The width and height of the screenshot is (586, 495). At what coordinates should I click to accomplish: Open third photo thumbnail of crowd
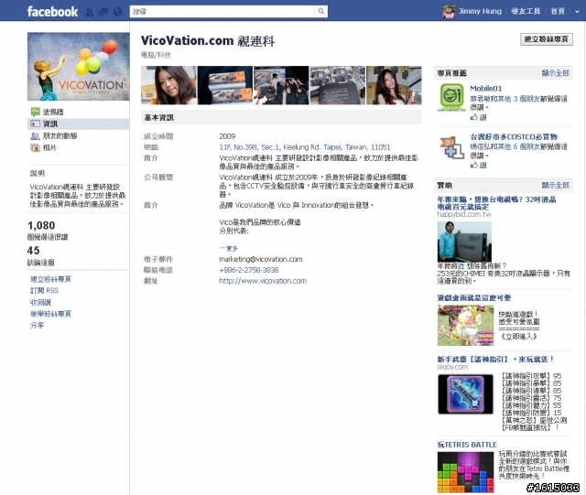click(x=281, y=85)
